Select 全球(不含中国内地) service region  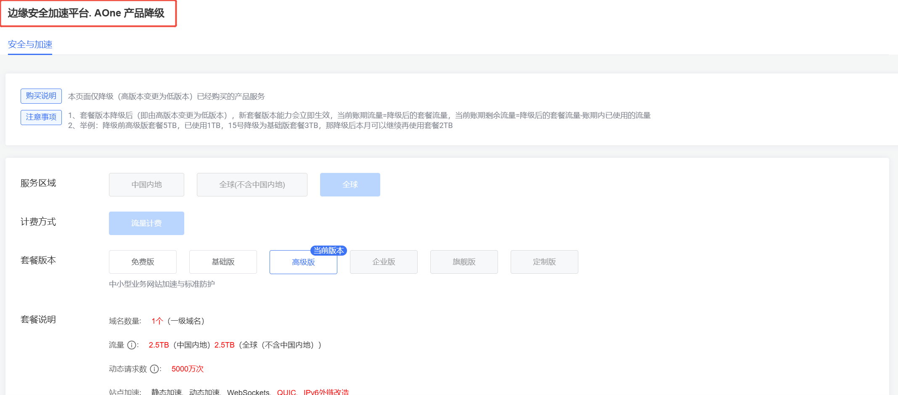(x=252, y=185)
